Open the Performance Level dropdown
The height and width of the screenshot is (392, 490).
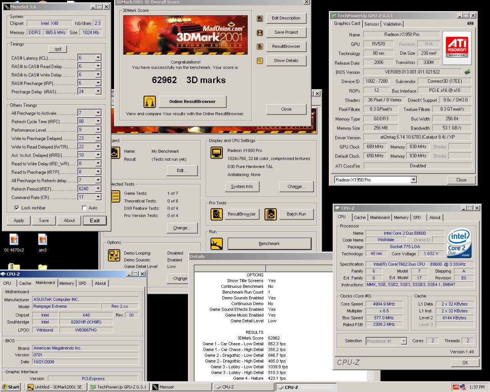98,130
